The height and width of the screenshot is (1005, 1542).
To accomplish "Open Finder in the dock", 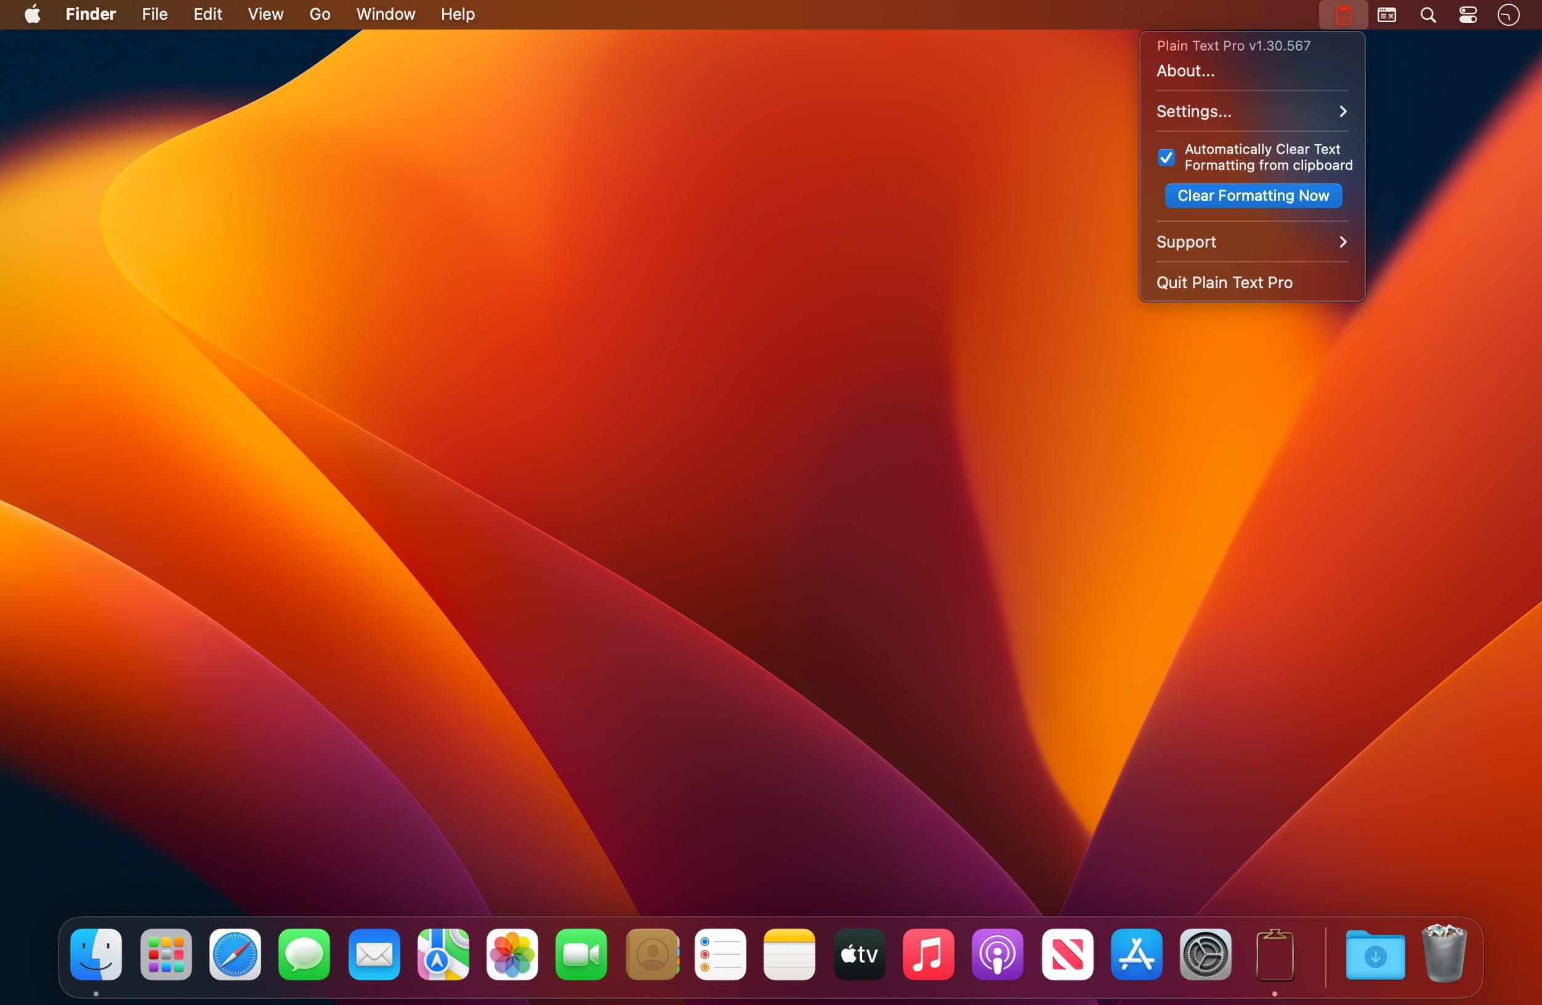I will 97,953.
